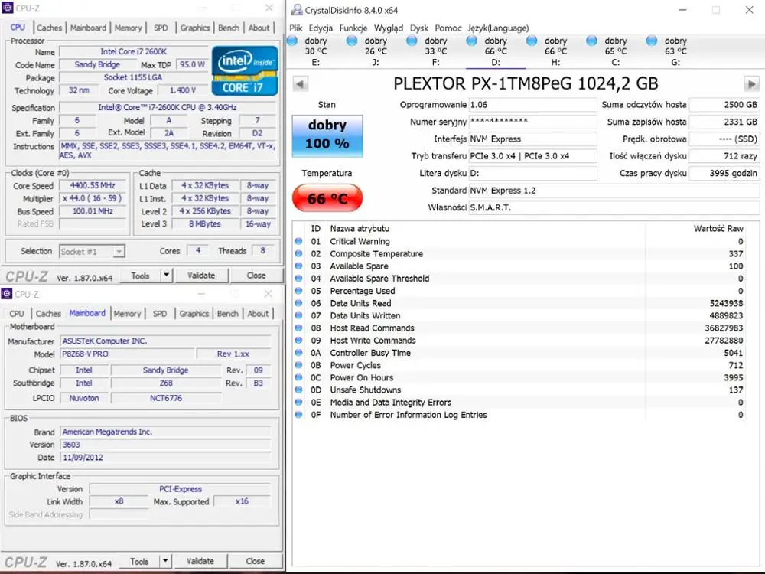Click Tools button in bottom CPU-Z
765x574 pixels.
tap(139, 561)
